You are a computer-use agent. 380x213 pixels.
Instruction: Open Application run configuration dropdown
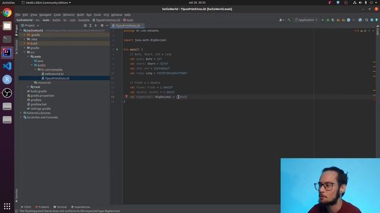(306, 20)
